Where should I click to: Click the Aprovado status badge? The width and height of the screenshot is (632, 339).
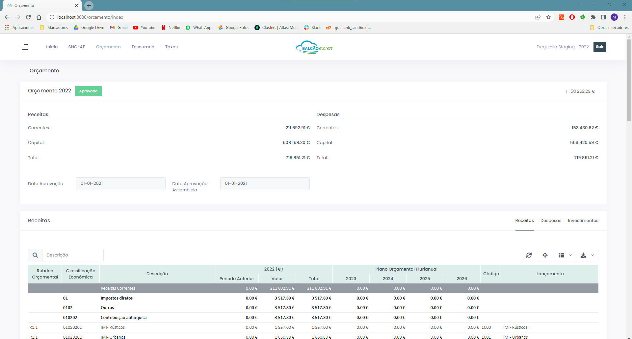tap(88, 91)
